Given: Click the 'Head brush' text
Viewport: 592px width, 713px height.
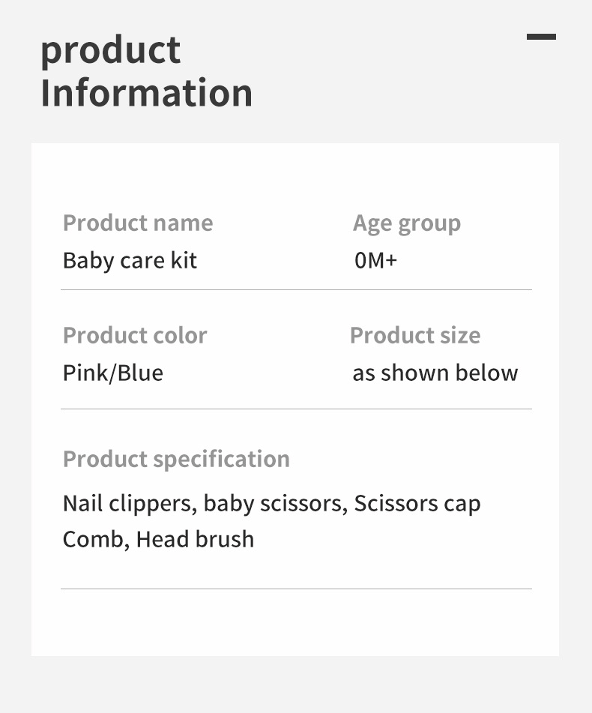Looking at the screenshot, I should click(195, 539).
